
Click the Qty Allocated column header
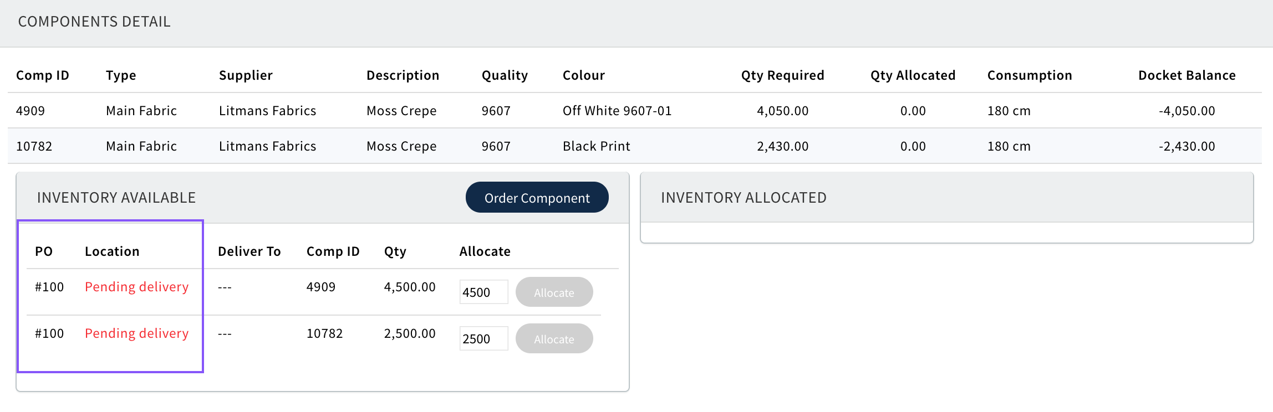913,75
